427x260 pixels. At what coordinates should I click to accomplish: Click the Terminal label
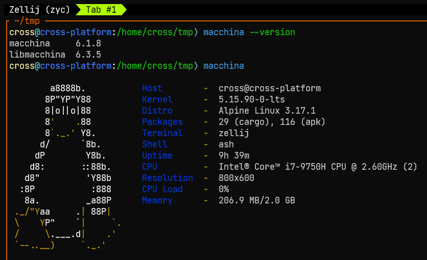[162, 133]
